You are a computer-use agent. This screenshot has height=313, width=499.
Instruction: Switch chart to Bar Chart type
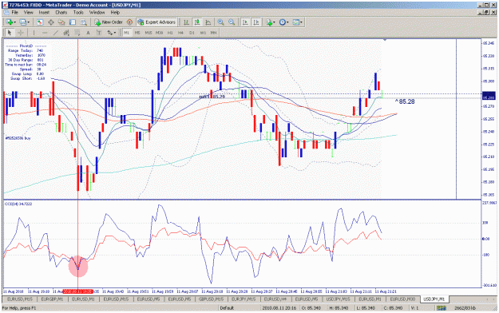[186, 22]
